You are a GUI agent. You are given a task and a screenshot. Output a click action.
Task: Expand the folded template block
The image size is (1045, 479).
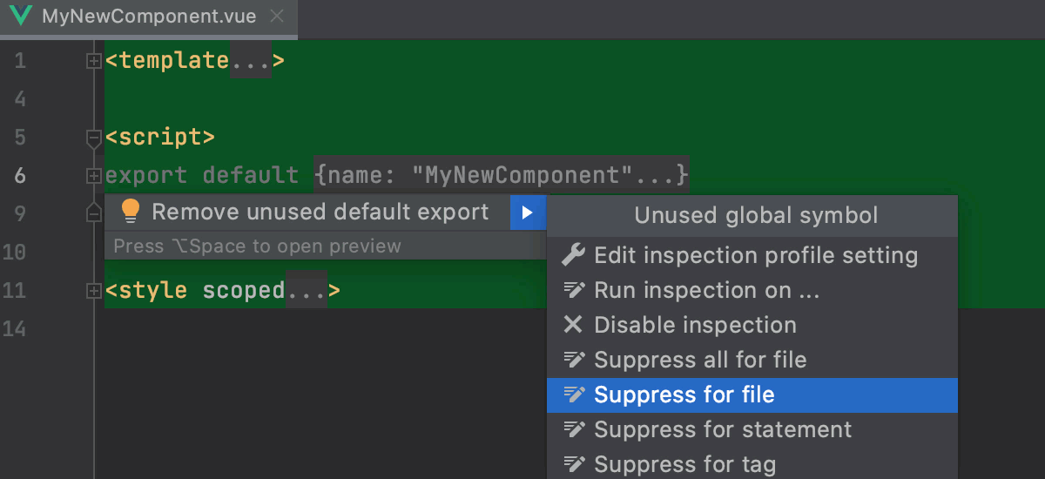94,61
